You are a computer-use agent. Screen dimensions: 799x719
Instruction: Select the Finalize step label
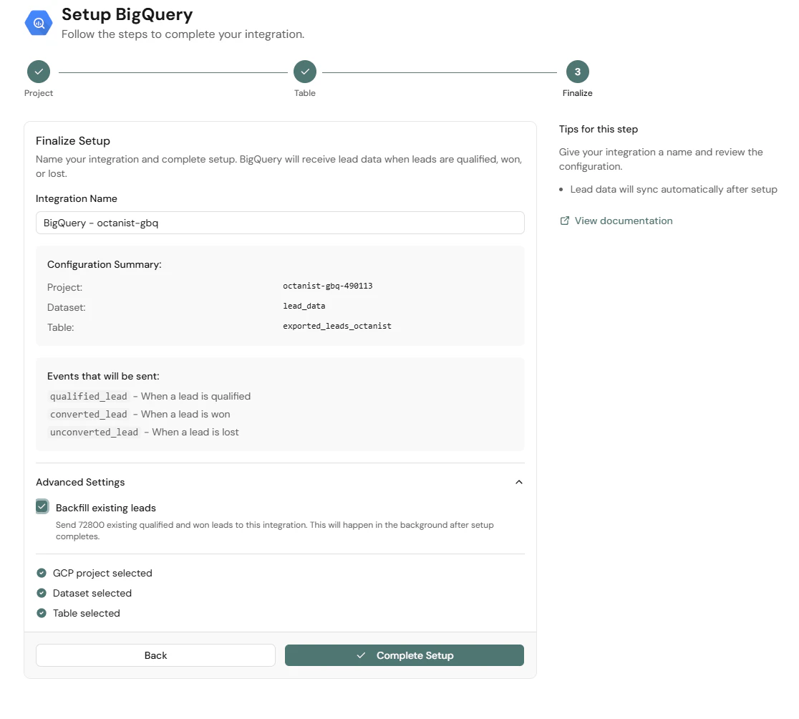coord(577,93)
